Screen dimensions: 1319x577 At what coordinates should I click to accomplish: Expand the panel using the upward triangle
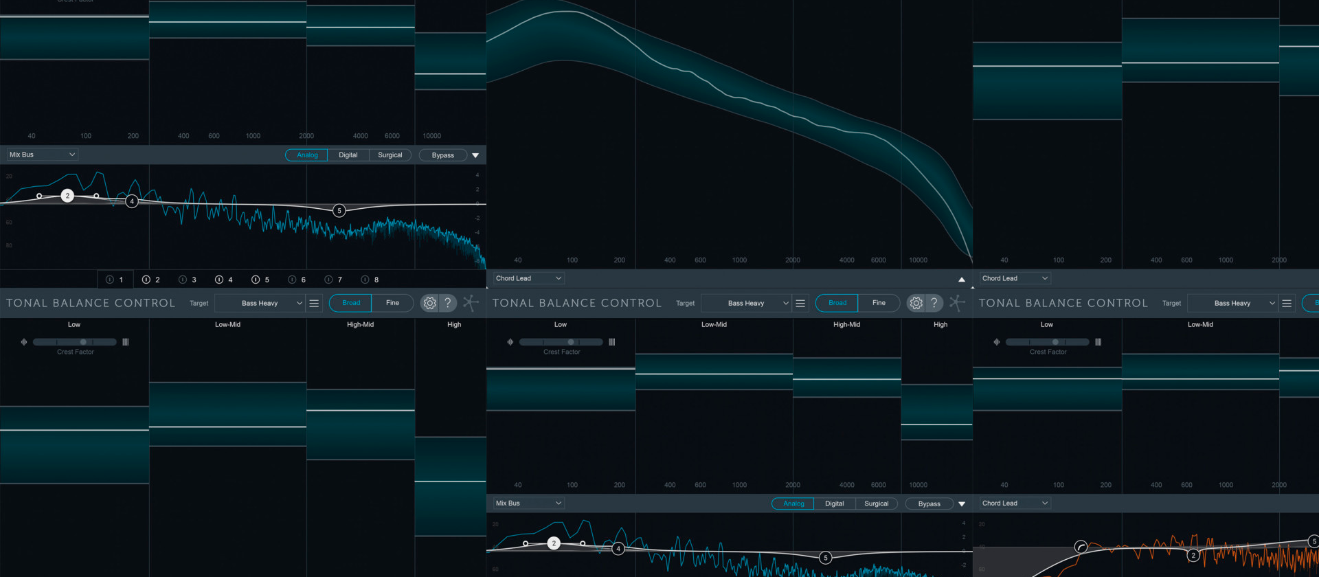click(962, 280)
